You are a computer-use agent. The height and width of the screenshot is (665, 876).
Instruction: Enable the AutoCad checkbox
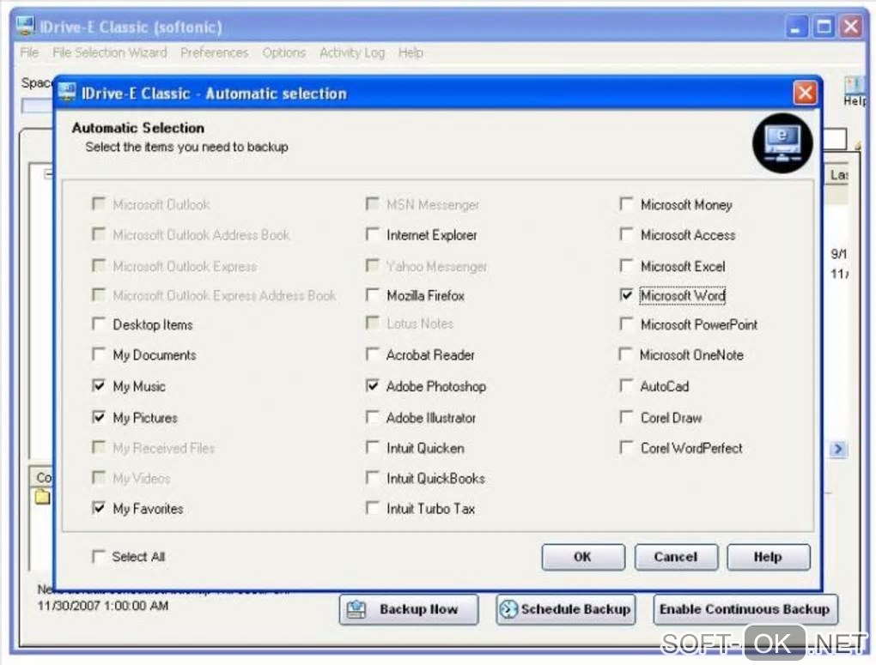(626, 385)
